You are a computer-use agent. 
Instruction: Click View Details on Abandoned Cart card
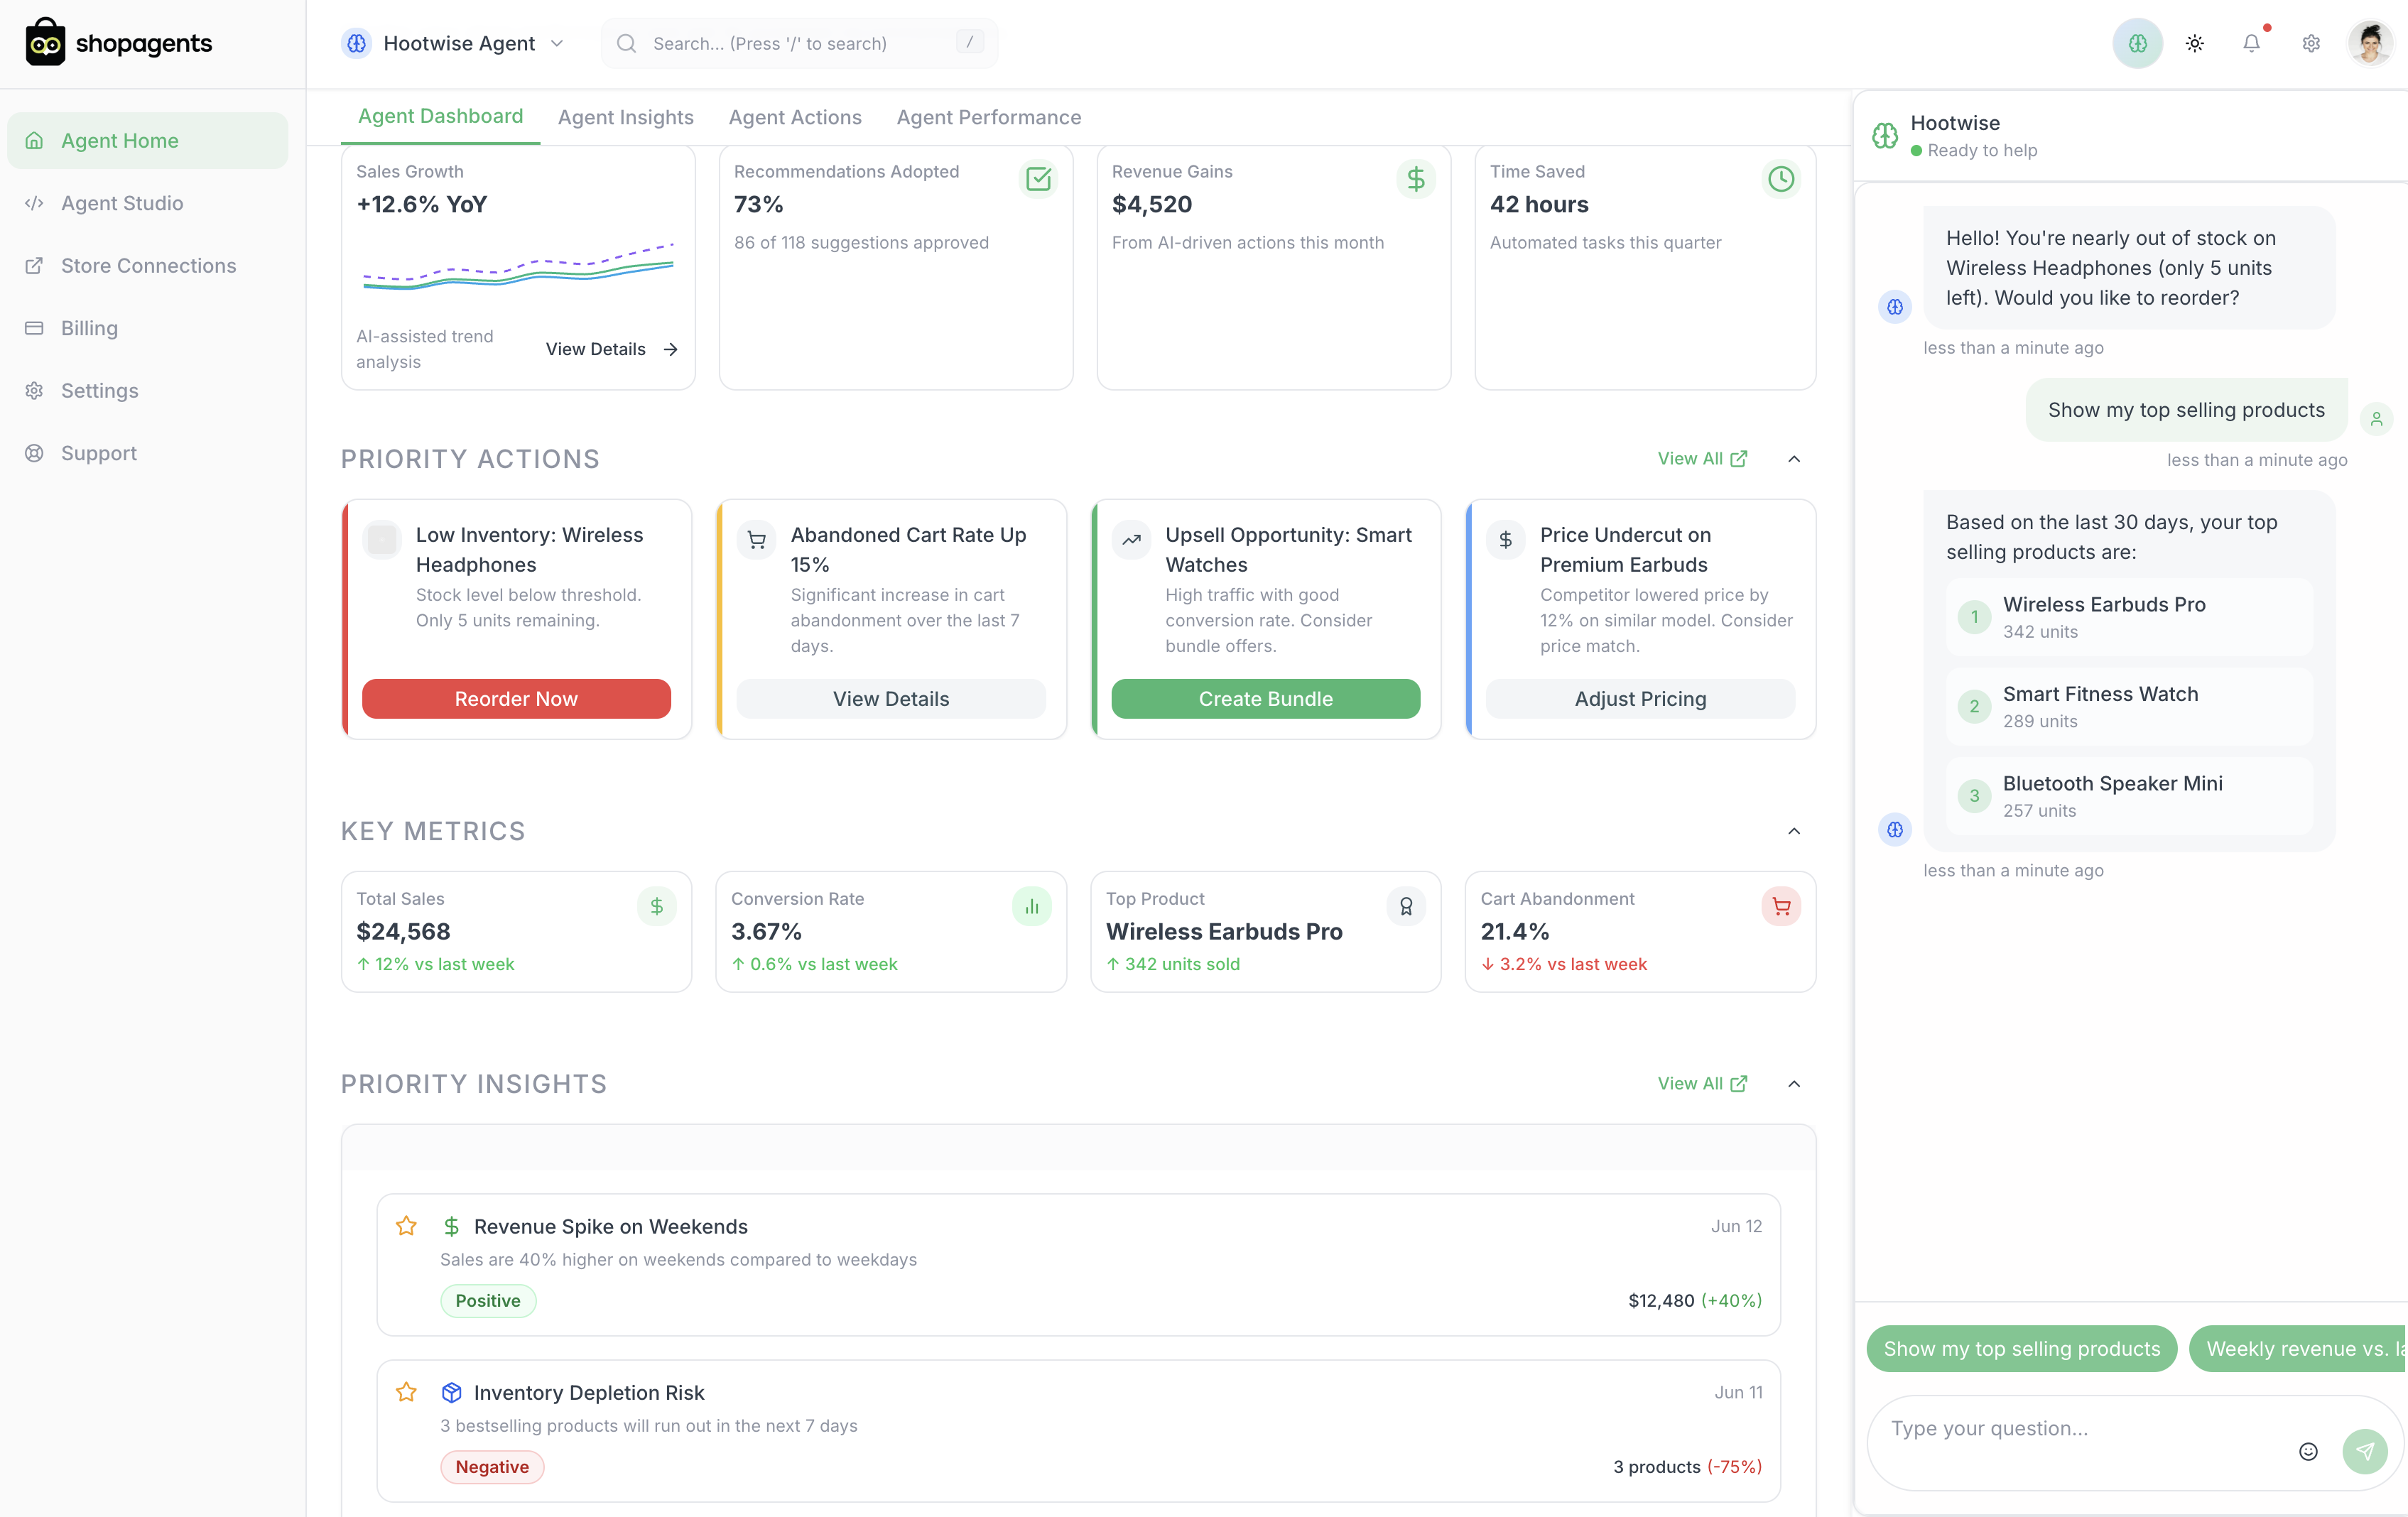click(x=891, y=699)
